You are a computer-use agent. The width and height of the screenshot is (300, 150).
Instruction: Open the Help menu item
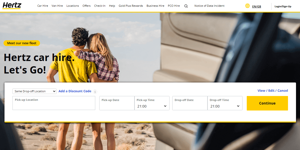(112, 6)
